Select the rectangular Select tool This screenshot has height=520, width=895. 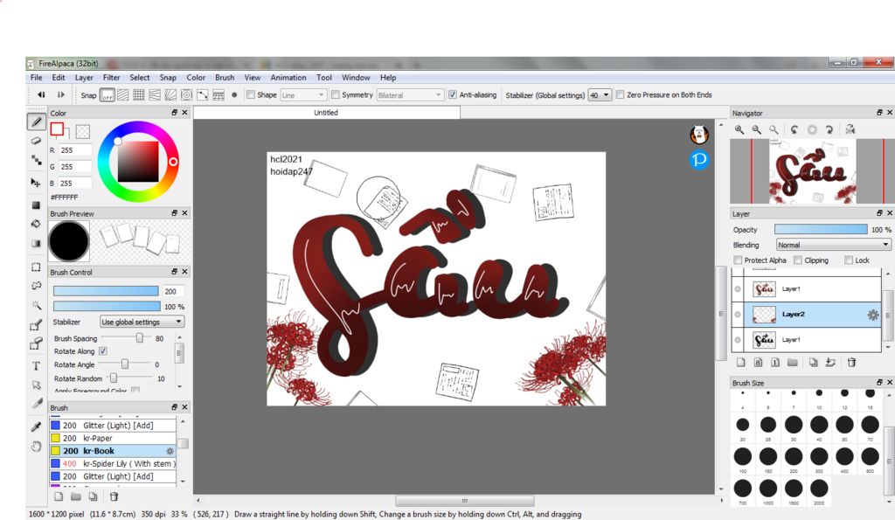[36, 267]
